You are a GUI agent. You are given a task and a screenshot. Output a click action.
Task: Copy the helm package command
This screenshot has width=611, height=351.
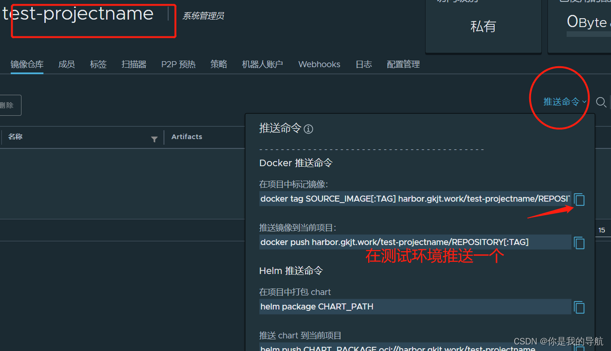579,307
